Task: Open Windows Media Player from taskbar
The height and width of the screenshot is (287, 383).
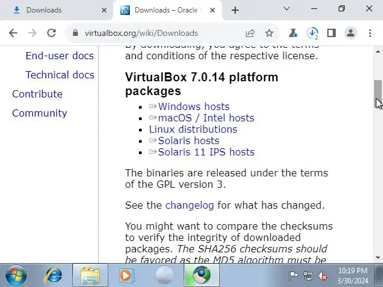Action: coord(127,275)
